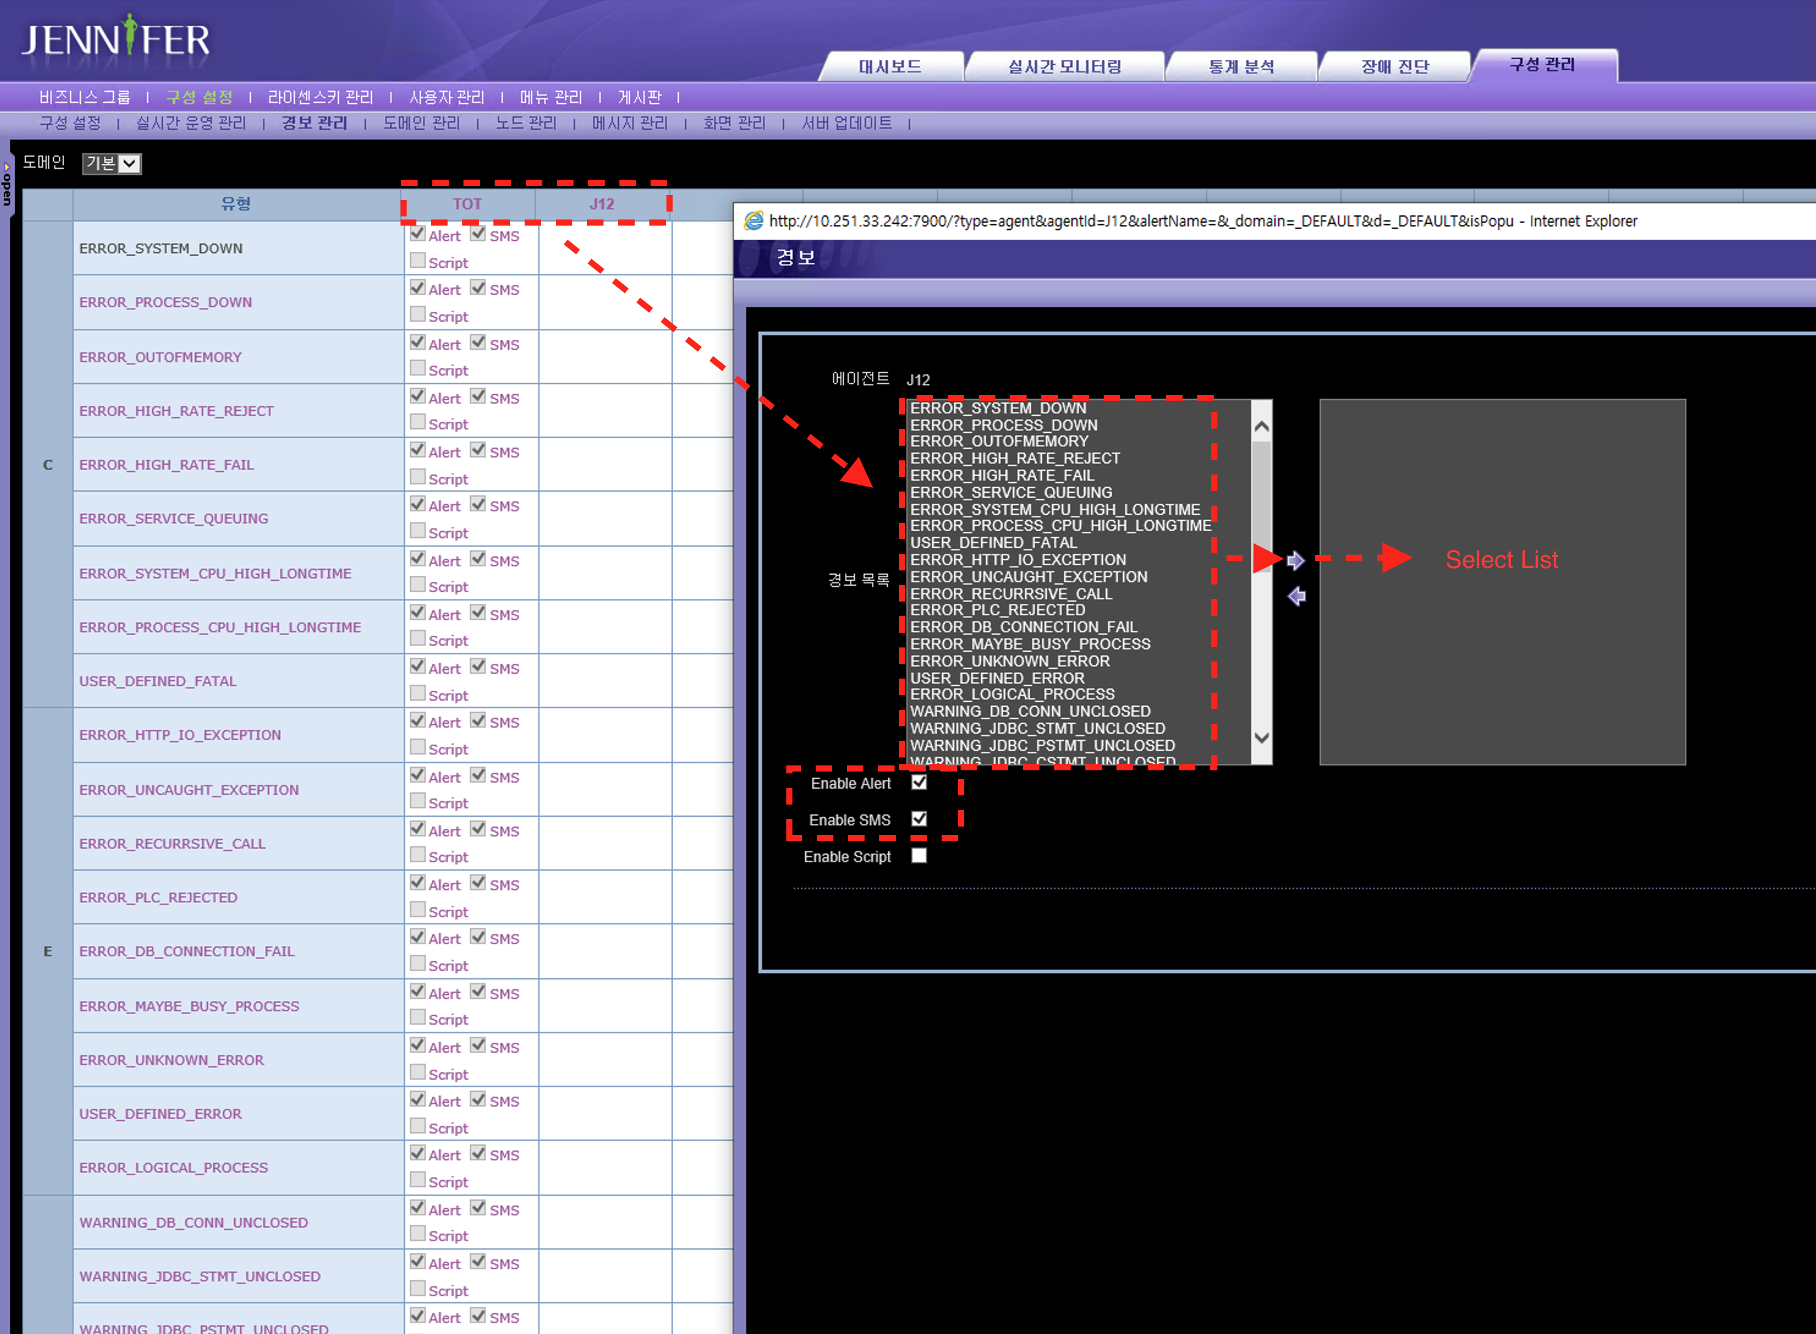Toggle Enable Alert checkbox
The height and width of the screenshot is (1334, 1816).
pos(919,783)
